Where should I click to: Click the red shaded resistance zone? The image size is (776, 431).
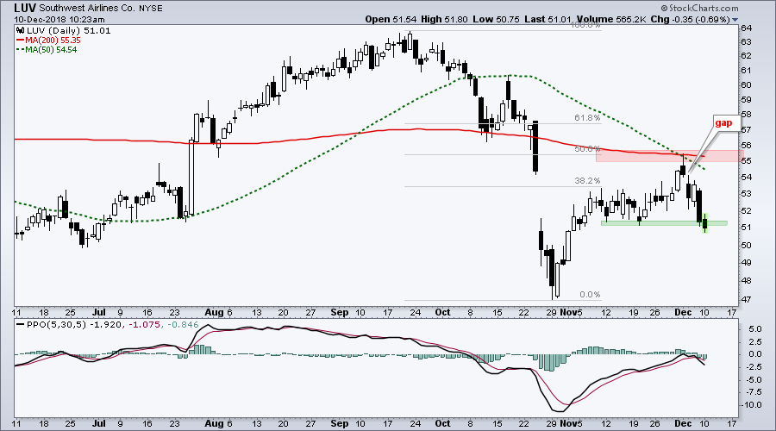point(670,156)
